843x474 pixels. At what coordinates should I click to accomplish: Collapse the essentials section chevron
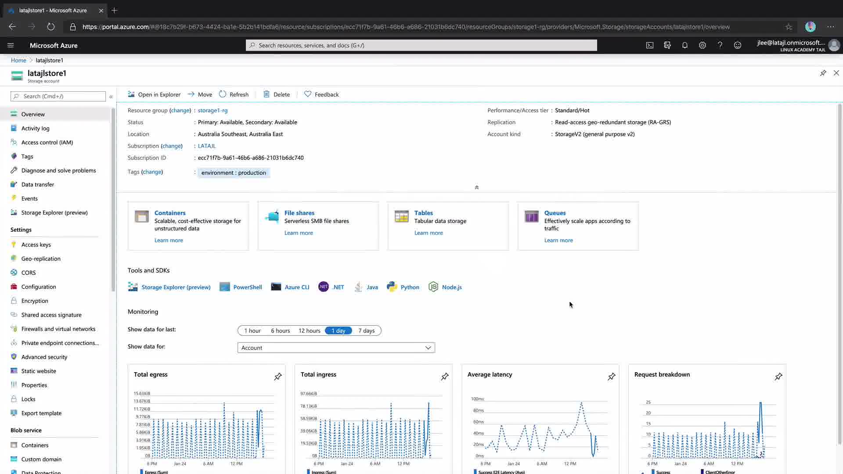click(x=476, y=187)
